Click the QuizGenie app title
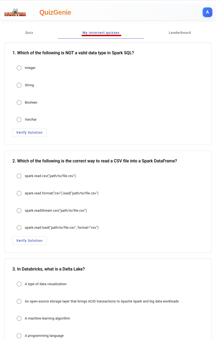The width and height of the screenshot is (216, 340). coord(55,12)
